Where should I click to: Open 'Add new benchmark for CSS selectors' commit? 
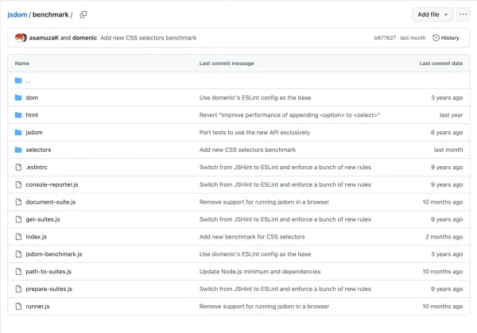(252, 237)
